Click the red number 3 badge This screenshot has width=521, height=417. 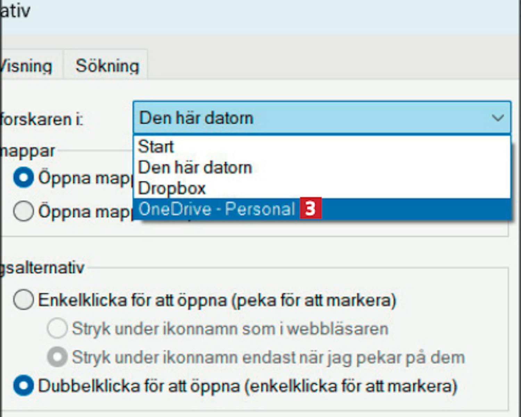tap(311, 209)
